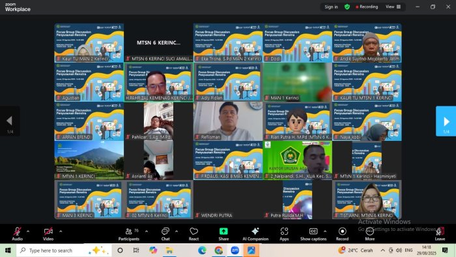Select the 02 MTsN 6 Kerinci tile
This screenshot has width=456, height=257.
[x=158, y=200]
